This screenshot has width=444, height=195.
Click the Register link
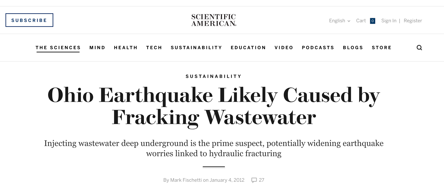coord(413,21)
